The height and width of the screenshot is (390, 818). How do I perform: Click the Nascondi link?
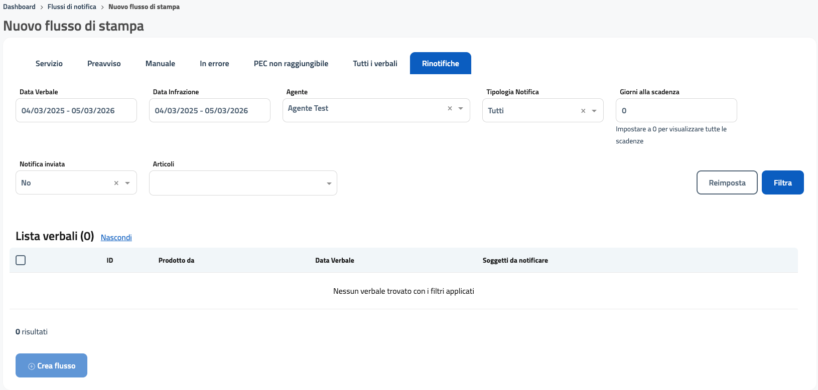[x=116, y=238]
